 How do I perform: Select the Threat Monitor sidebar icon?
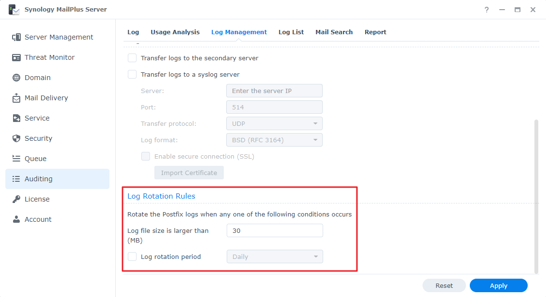16,57
